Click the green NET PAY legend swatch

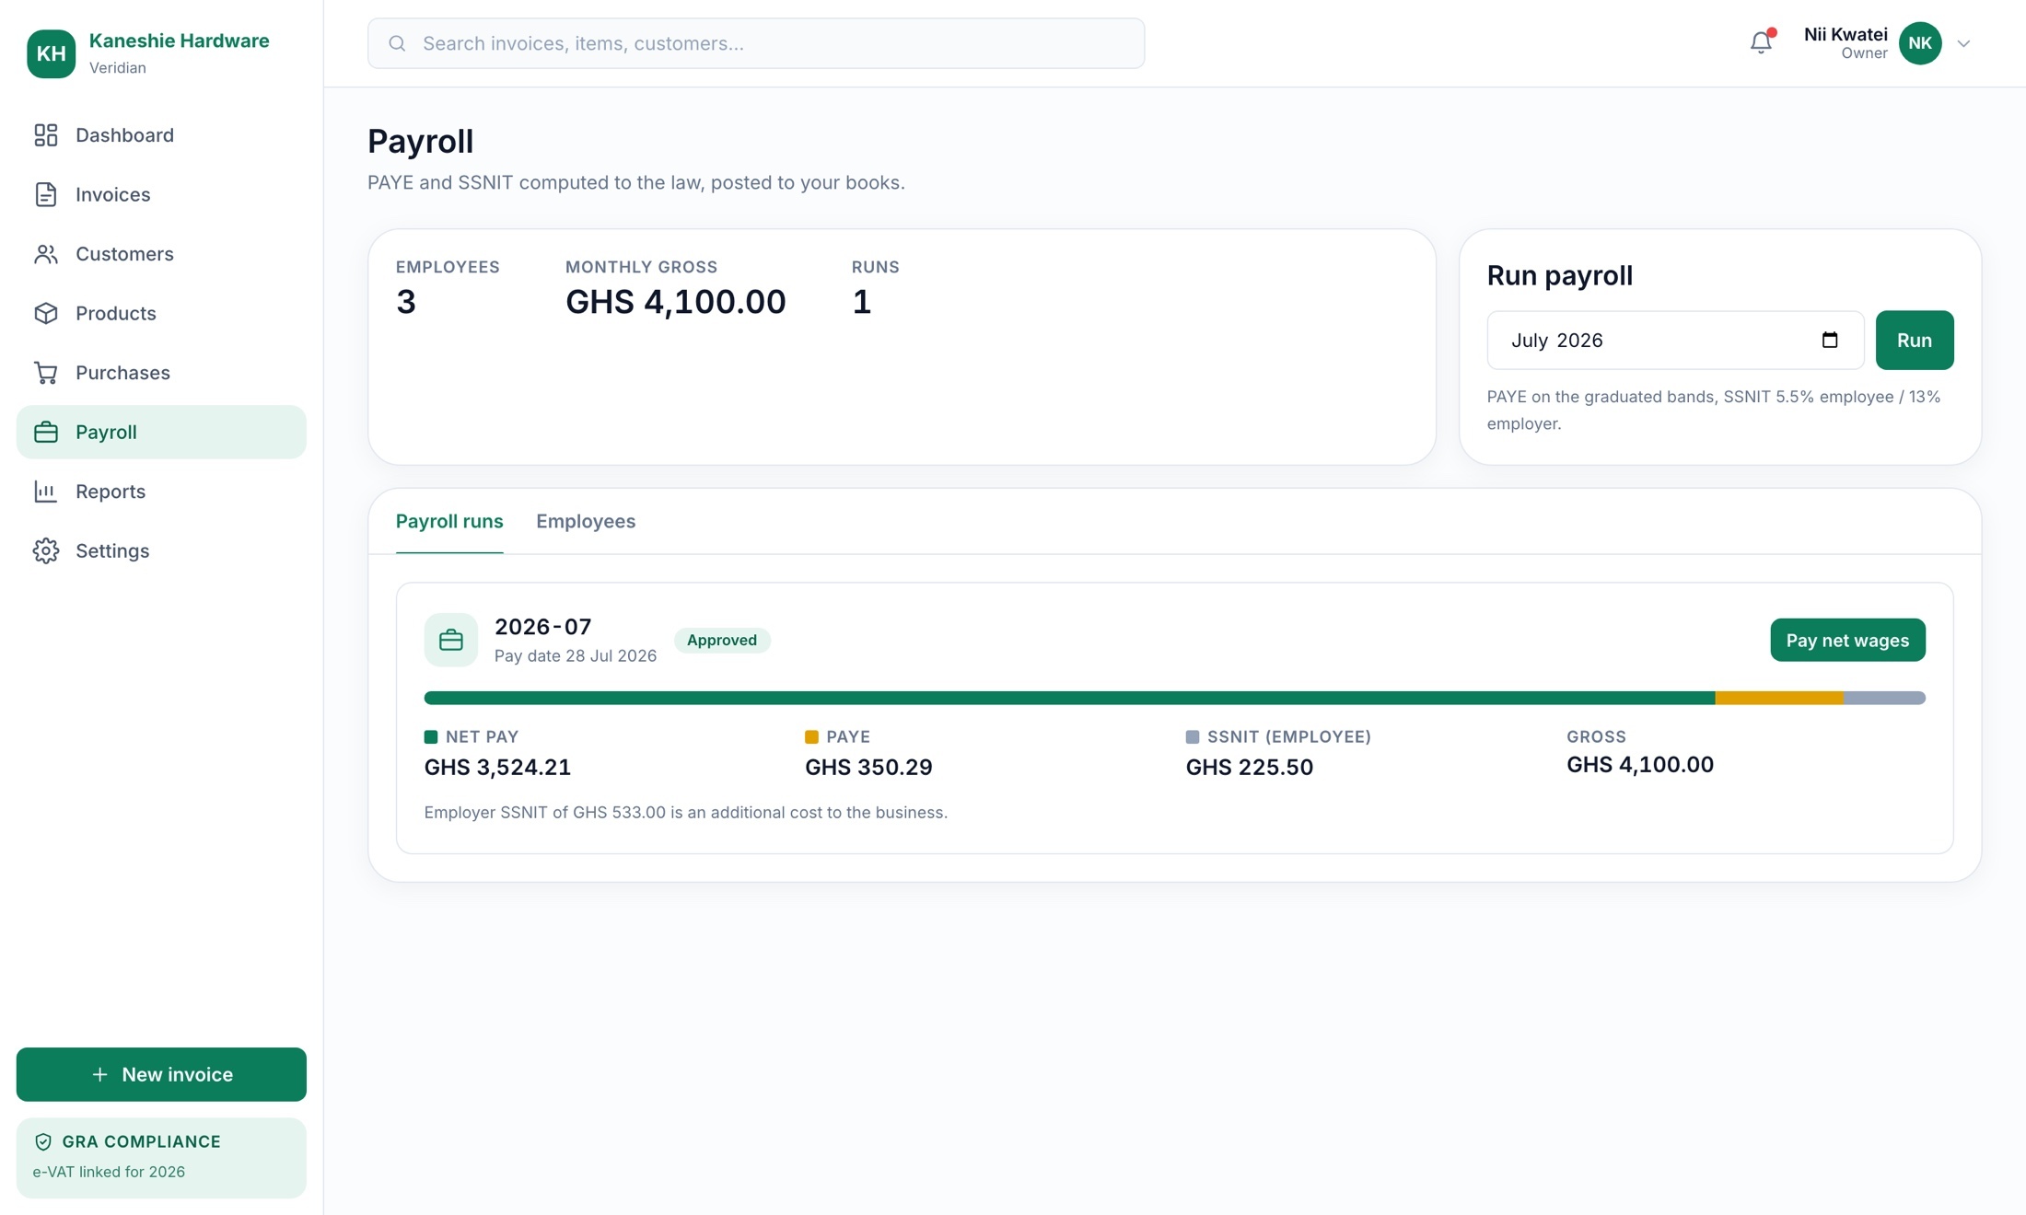431,736
